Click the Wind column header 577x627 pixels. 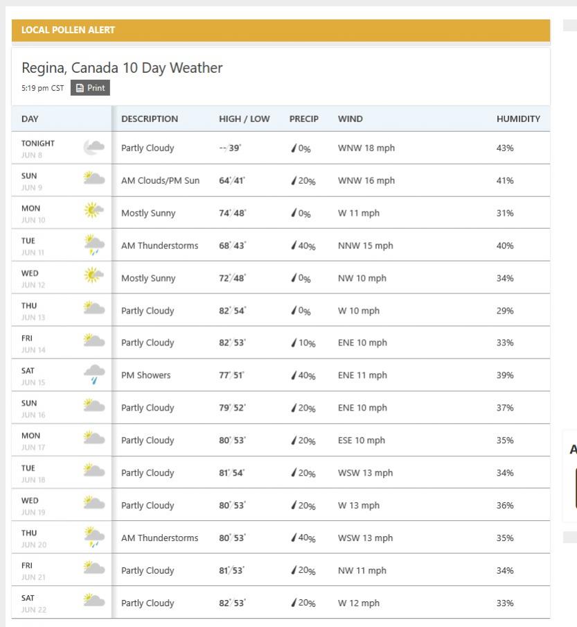coord(350,119)
